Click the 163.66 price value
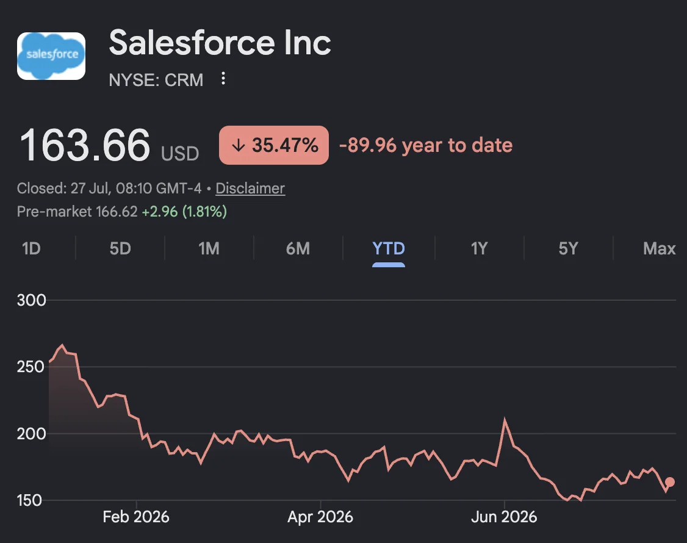This screenshot has width=687, height=543. 85,145
